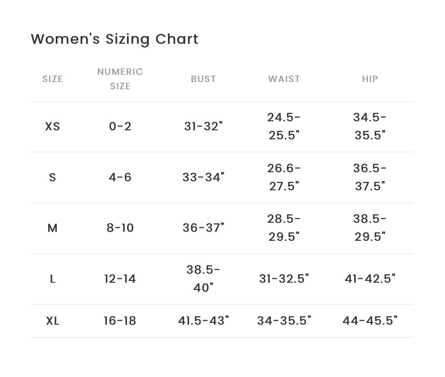The height and width of the screenshot is (377, 445).
Task: Select numeric size 8-10 cell
Action: (120, 228)
